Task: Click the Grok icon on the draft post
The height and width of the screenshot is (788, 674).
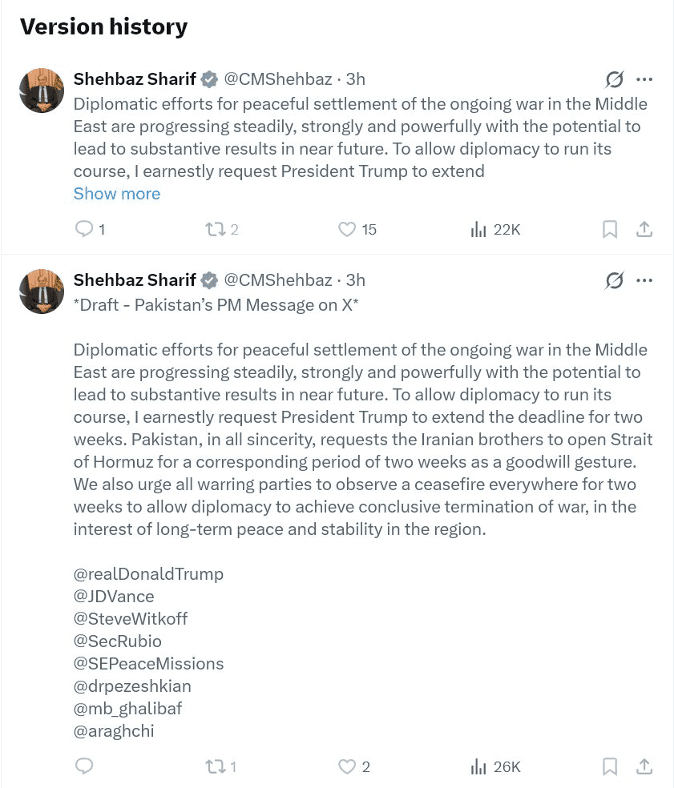Action: coord(615,280)
